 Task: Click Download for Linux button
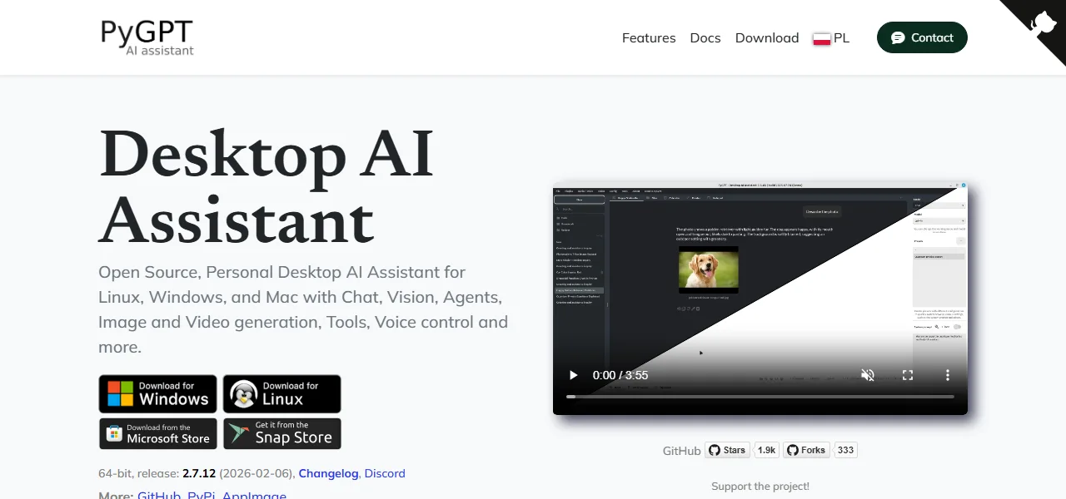pos(281,393)
